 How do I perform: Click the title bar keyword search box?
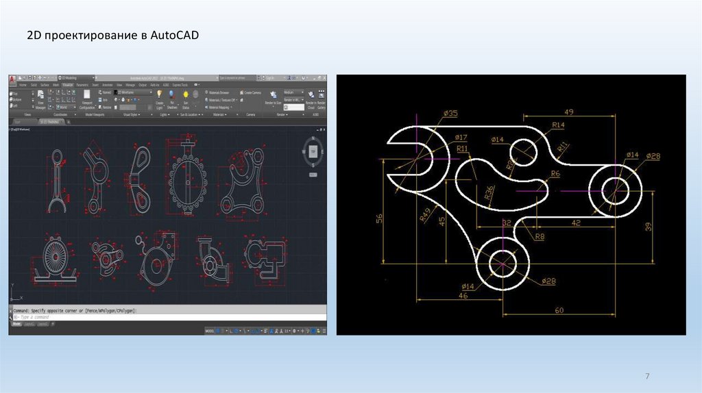click(x=237, y=78)
